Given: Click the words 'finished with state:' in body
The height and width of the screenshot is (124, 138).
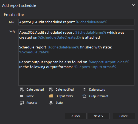Looking at the screenshot, I should (96, 47).
